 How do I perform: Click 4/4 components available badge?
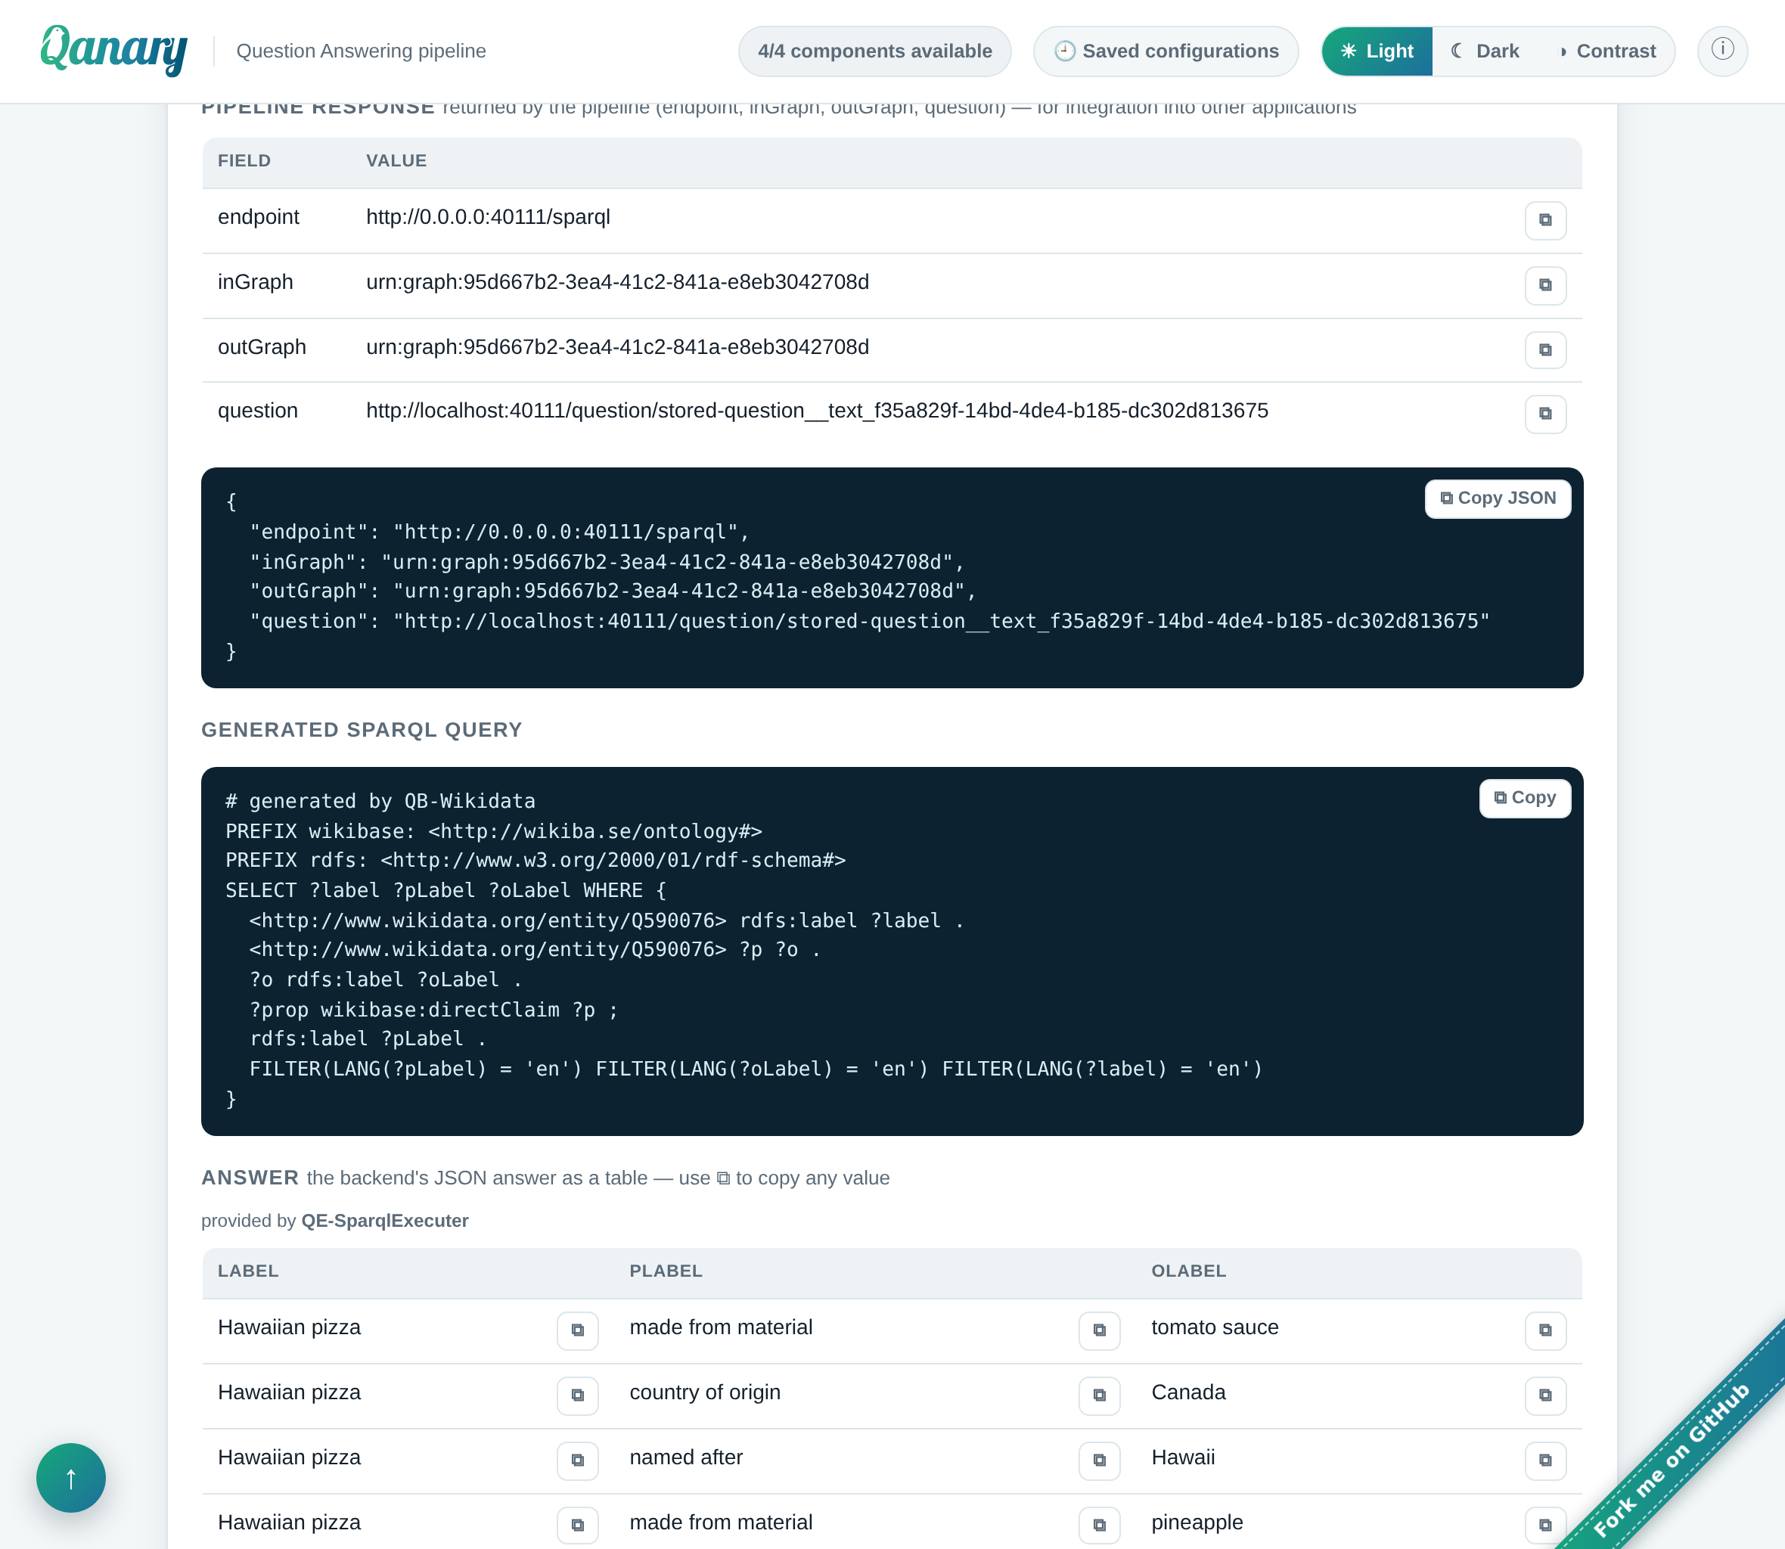[x=875, y=51]
